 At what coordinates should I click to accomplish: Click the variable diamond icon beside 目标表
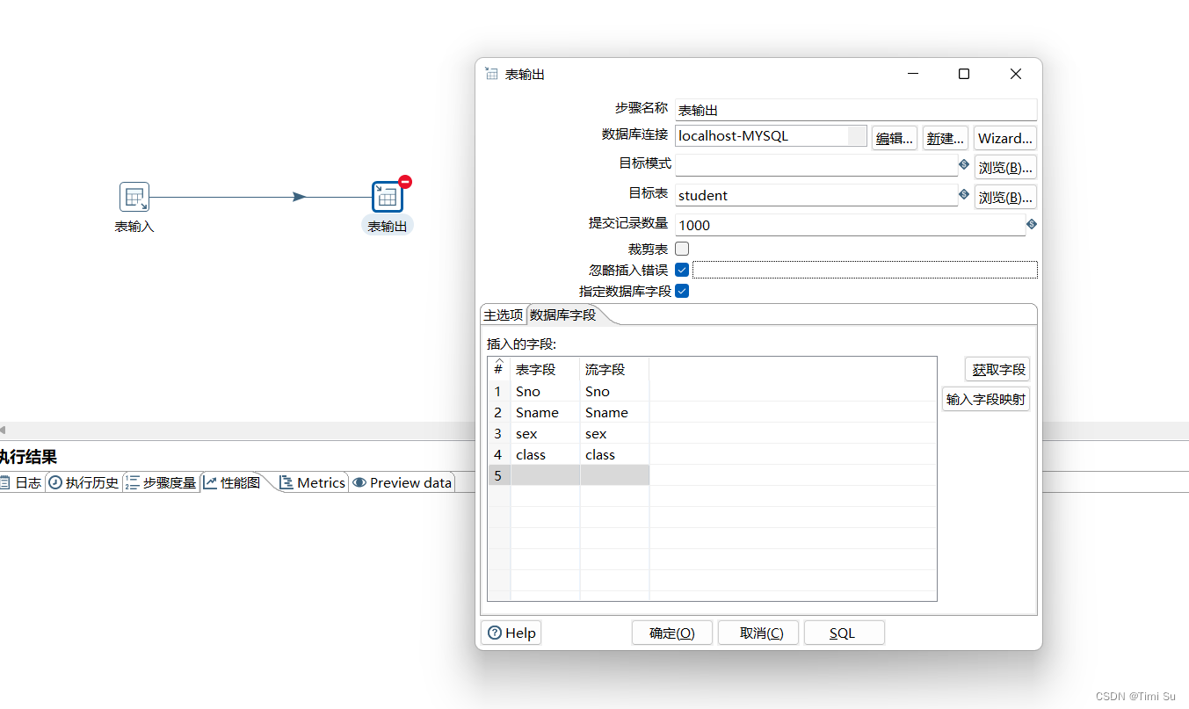[963, 194]
